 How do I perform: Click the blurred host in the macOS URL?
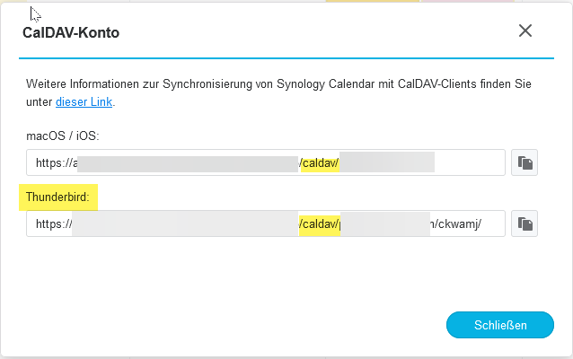pos(189,162)
